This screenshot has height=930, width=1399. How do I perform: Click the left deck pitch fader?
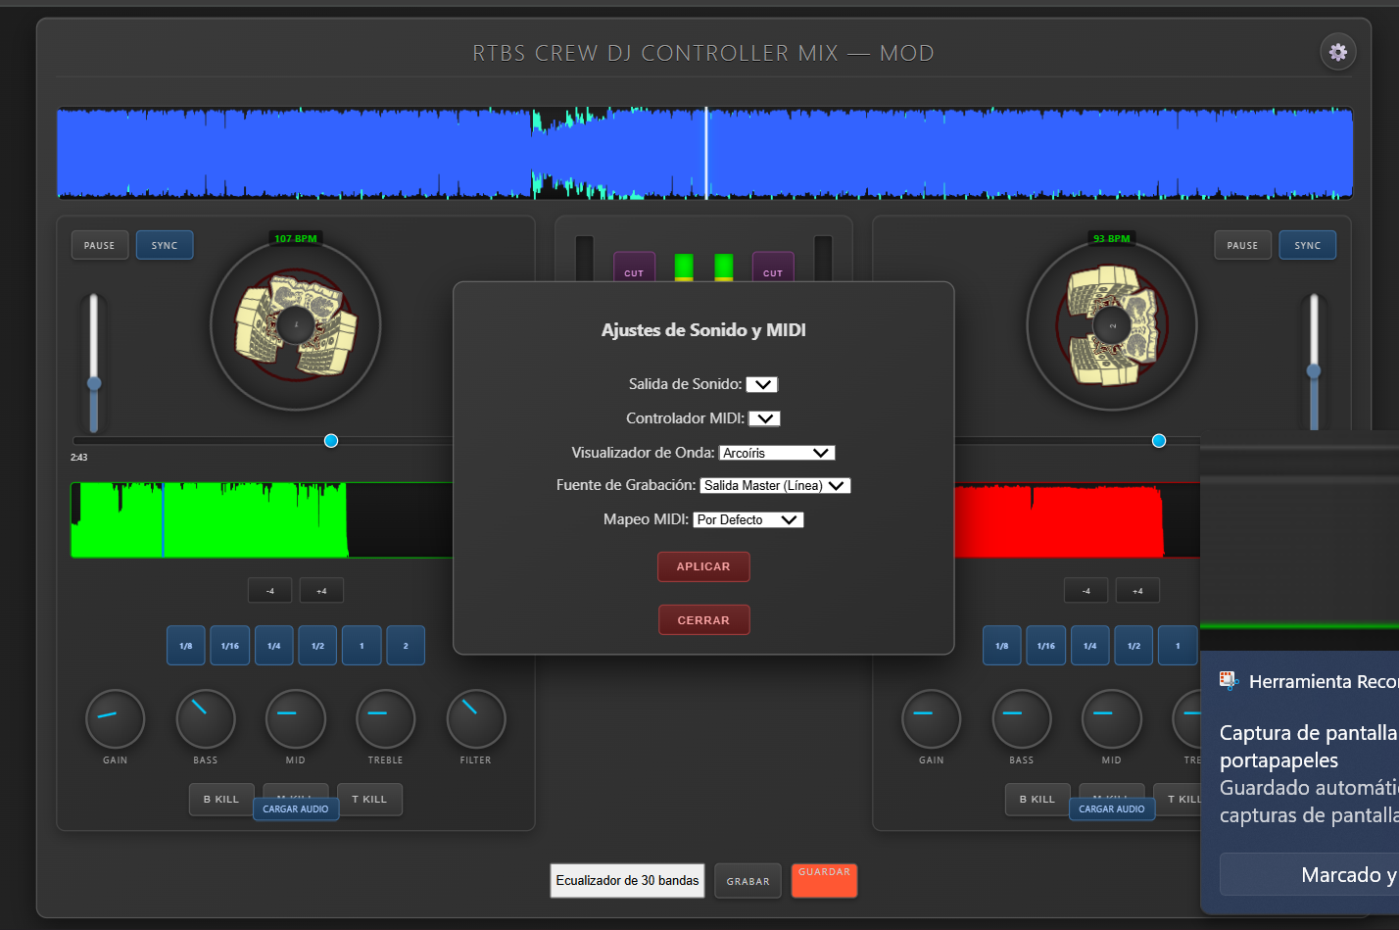click(94, 385)
